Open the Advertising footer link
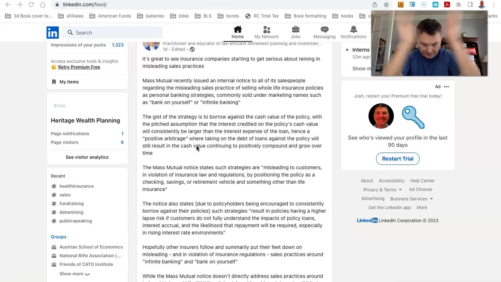The height and width of the screenshot is (282, 501). (x=373, y=199)
